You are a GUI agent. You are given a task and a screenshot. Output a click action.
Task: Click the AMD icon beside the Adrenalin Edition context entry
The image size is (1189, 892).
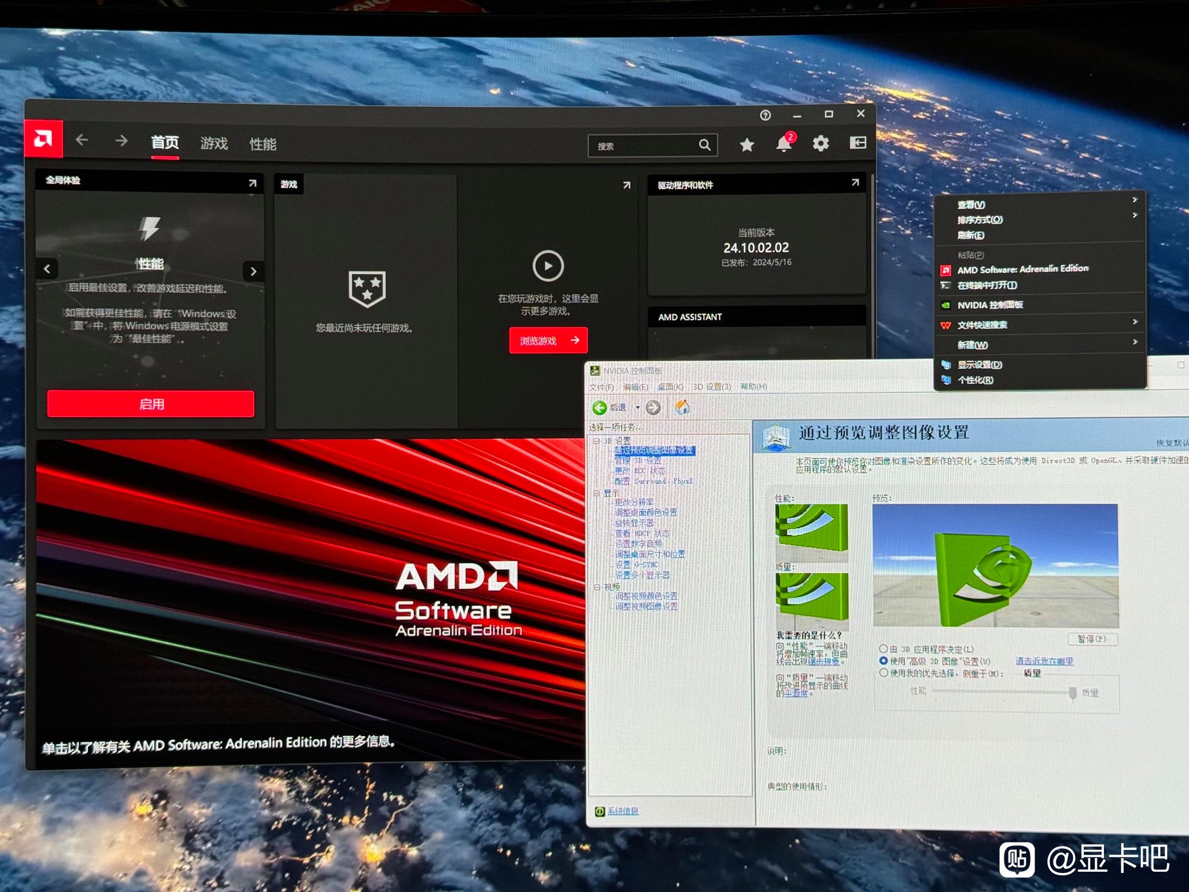[x=945, y=271]
